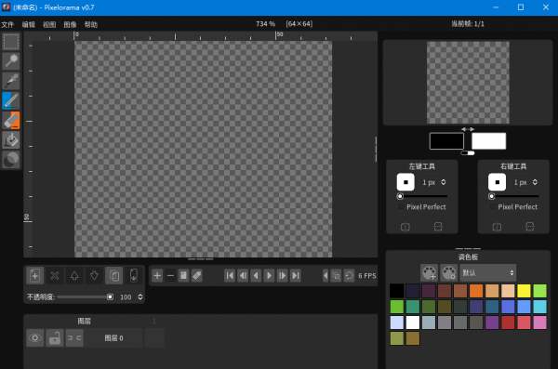Adjust left tool brush size stepper
The image size is (558, 369).
pyautogui.click(x=444, y=182)
